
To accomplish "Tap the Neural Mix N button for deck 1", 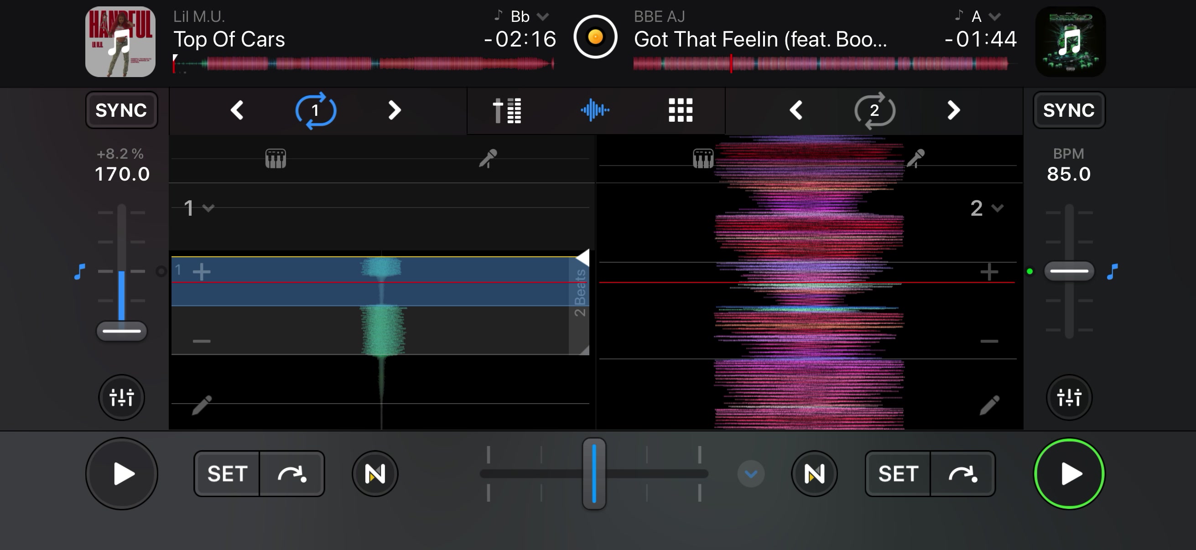I will pos(374,474).
